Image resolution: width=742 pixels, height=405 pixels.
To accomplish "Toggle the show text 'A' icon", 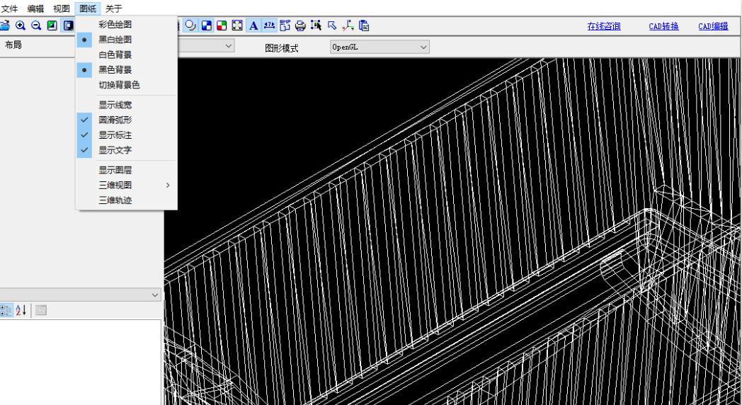I will (253, 25).
